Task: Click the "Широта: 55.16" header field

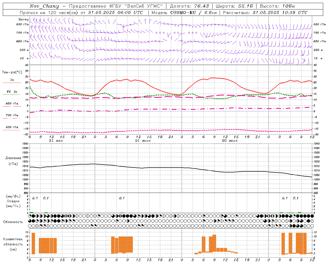Action: (x=234, y=6)
